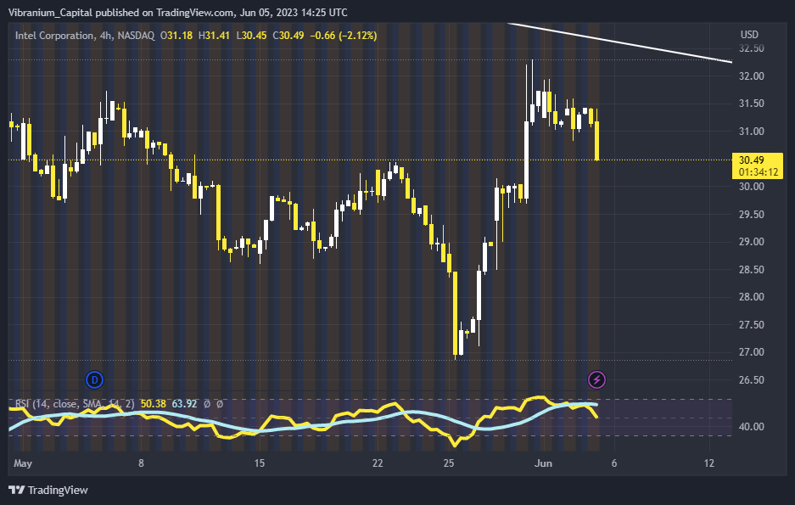The image size is (795, 505).
Task: Click the Intel Corporation symbol title
Action: coord(53,36)
